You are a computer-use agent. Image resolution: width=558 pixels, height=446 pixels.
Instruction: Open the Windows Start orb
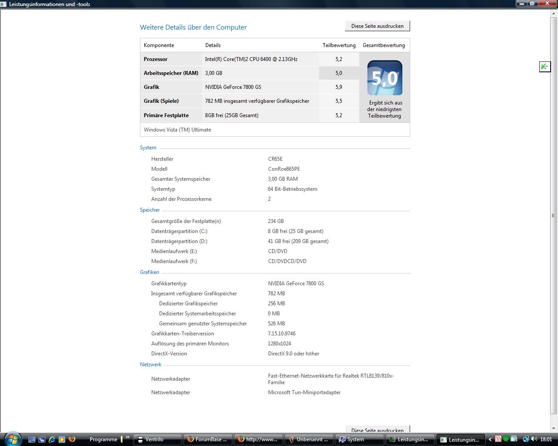click(x=12, y=439)
